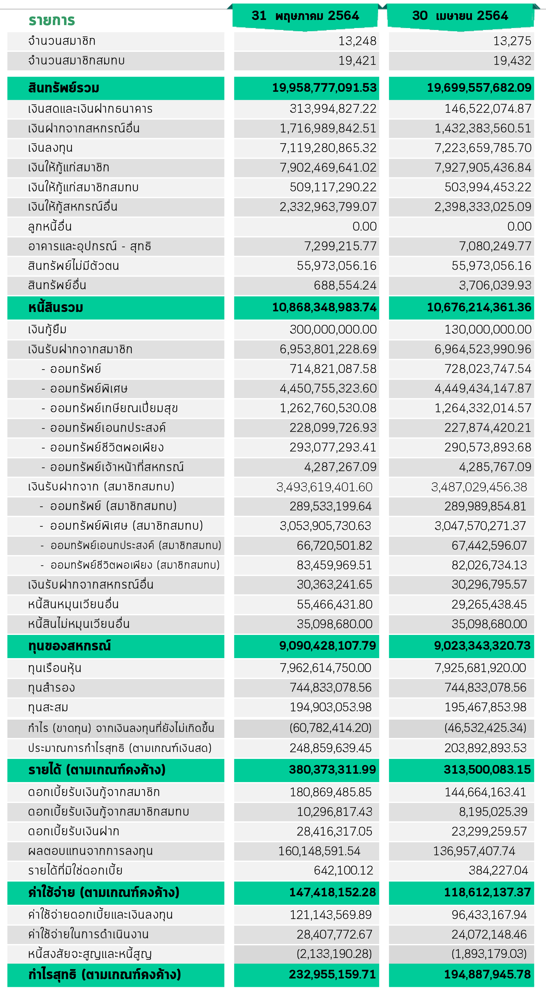Select the ทุนสำรอง row label
The image size is (546, 992).
(52, 688)
